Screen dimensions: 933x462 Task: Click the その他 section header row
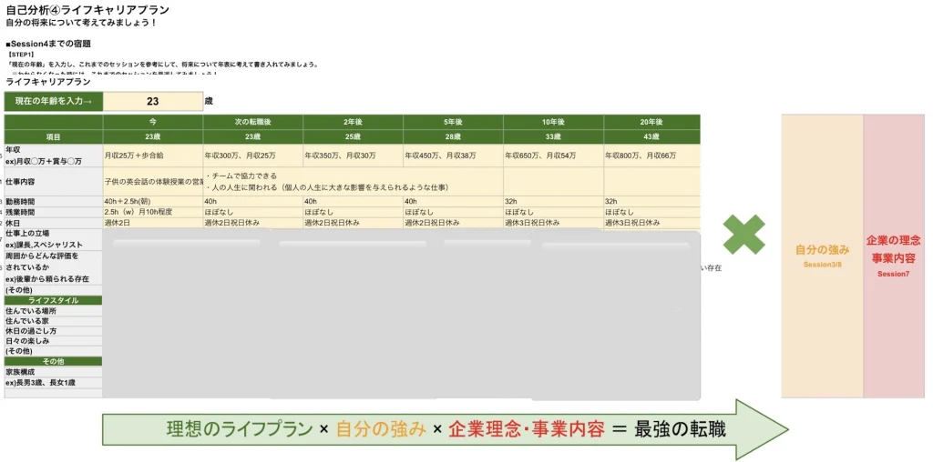click(x=54, y=361)
